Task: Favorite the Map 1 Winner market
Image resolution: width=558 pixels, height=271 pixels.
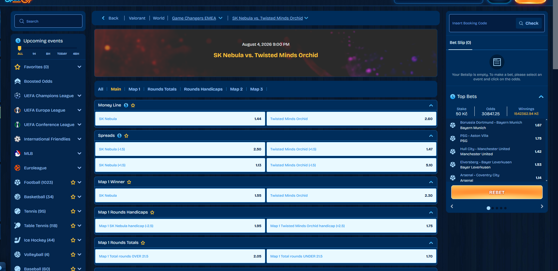Action: (129, 182)
